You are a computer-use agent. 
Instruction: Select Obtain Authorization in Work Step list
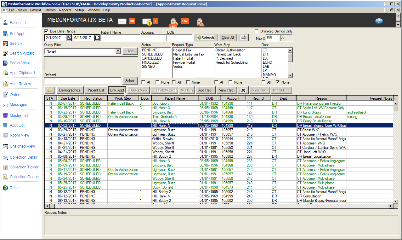pyautogui.click(x=230, y=50)
